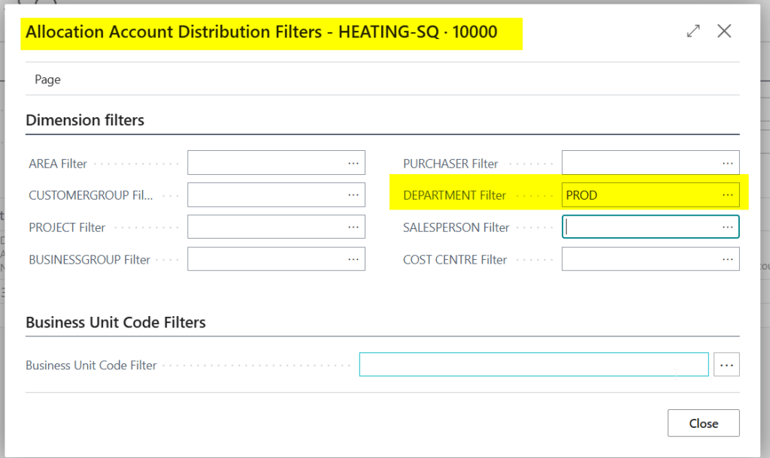
Task: Open lookup ellipsis for COST CENTRE Filter
Action: click(x=727, y=259)
